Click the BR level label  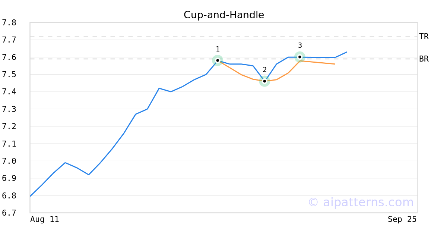click(x=424, y=59)
